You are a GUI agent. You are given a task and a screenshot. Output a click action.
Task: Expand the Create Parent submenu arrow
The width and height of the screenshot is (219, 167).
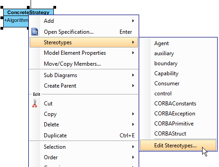pos(133,86)
